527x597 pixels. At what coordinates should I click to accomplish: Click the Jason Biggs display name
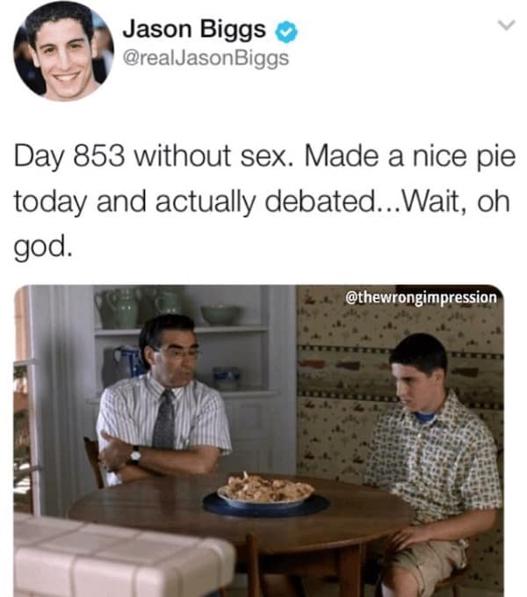(194, 29)
